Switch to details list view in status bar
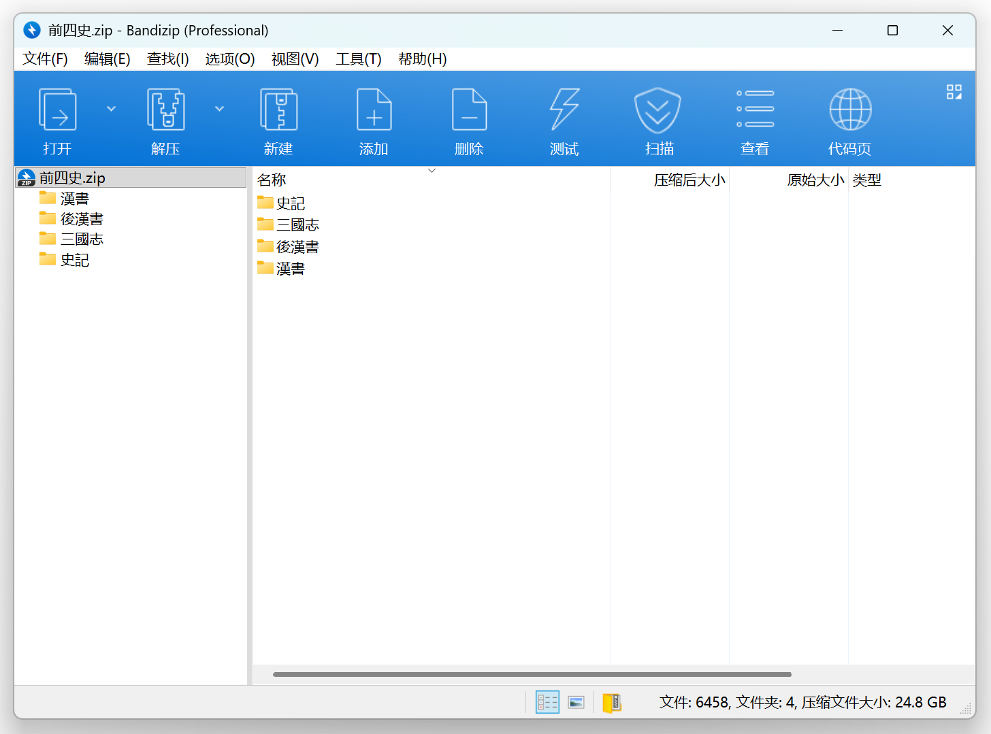 (547, 702)
